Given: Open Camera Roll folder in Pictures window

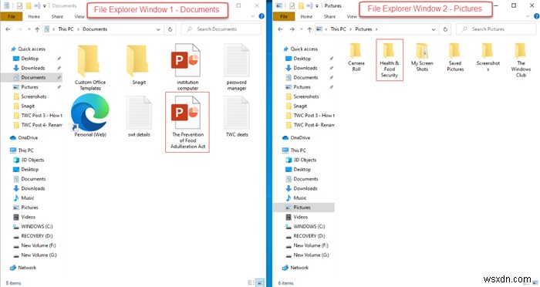Looking at the screenshot, I should click(356, 57).
